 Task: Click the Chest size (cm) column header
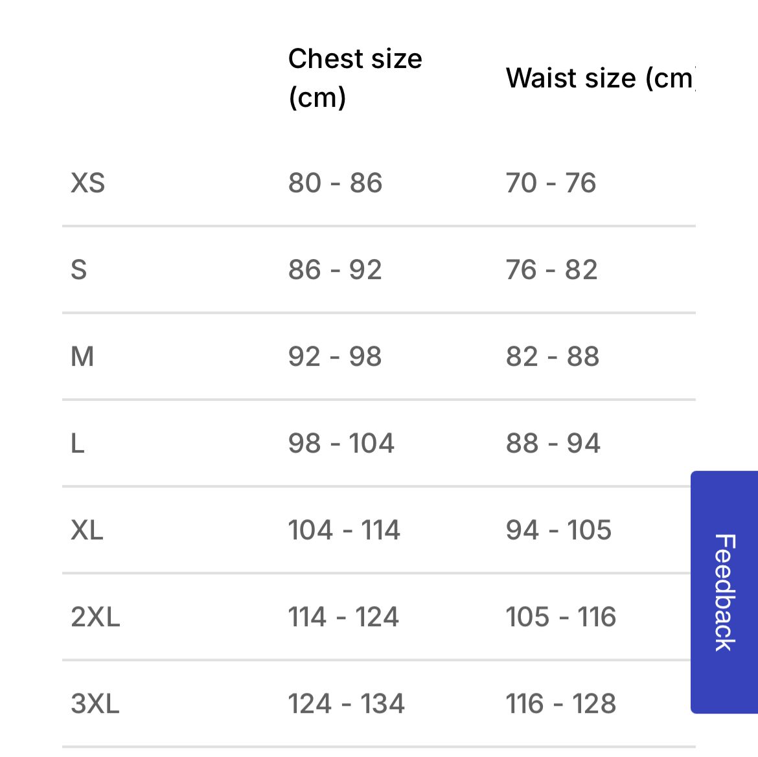tap(355, 78)
